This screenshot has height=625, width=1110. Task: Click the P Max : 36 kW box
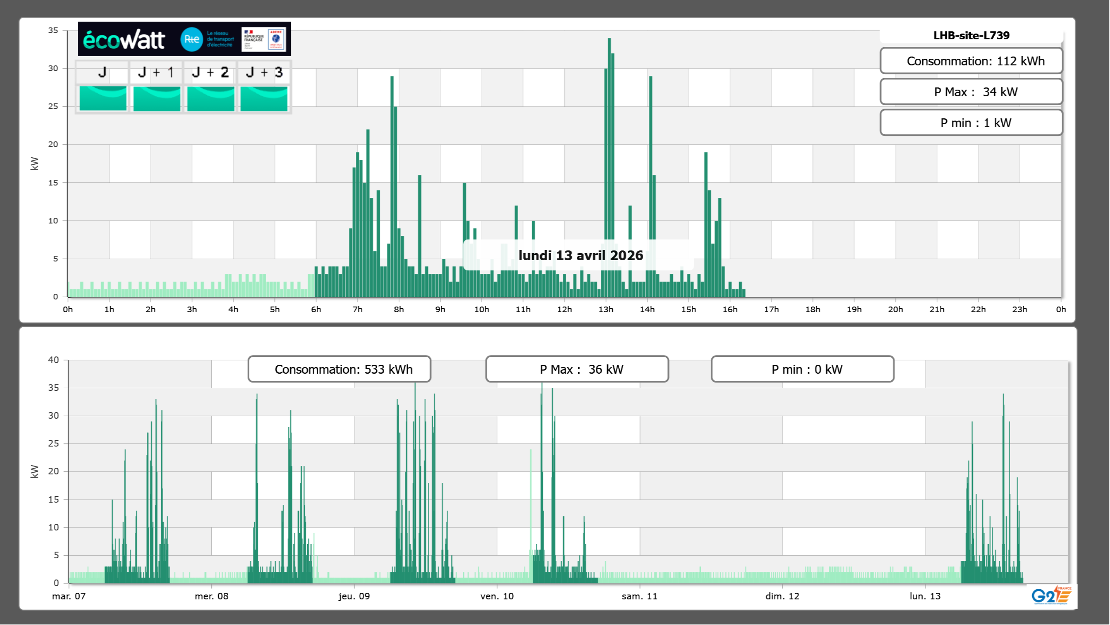pyautogui.click(x=577, y=369)
